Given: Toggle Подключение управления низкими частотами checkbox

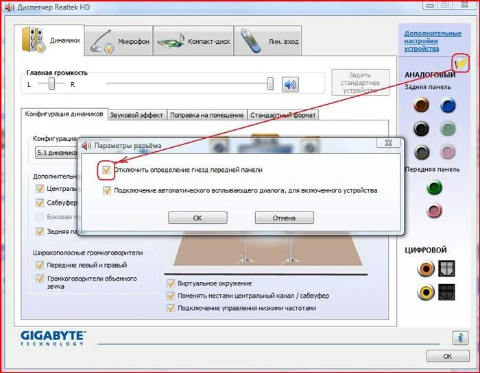Looking at the screenshot, I should point(171,308).
